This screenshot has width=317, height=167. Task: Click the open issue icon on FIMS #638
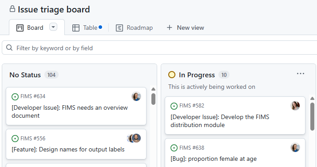point(174,148)
